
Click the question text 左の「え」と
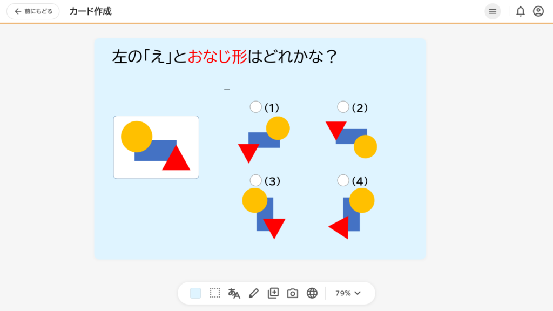point(150,57)
